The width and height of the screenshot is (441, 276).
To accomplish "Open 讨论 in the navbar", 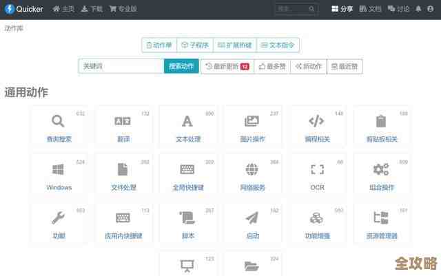I will (x=398, y=9).
